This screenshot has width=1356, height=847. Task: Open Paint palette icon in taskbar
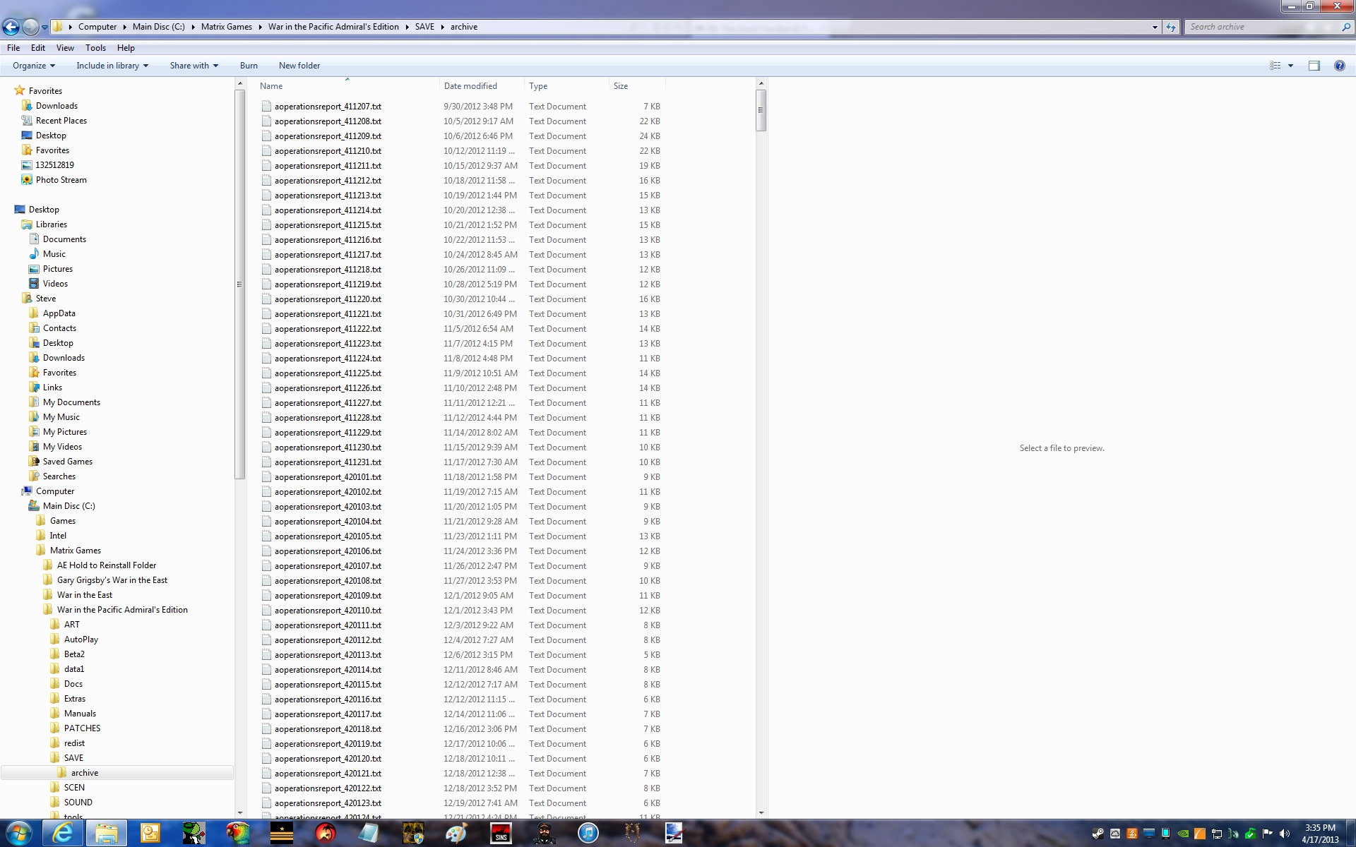tap(456, 833)
